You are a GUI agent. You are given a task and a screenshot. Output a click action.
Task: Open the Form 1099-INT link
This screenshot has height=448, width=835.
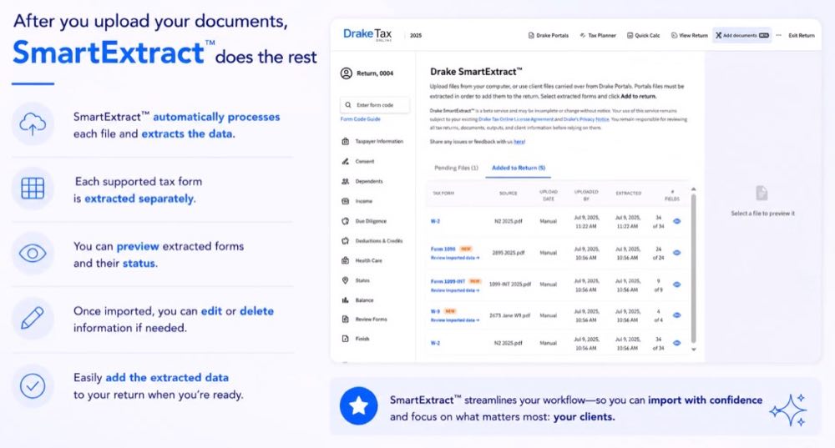[x=448, y=281]
